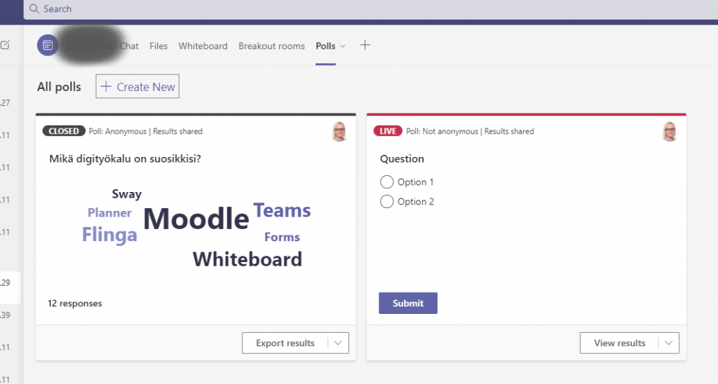Click the avatar on the live poll
The width and height of the screenshot is (718, 384).
click(670, 131)
